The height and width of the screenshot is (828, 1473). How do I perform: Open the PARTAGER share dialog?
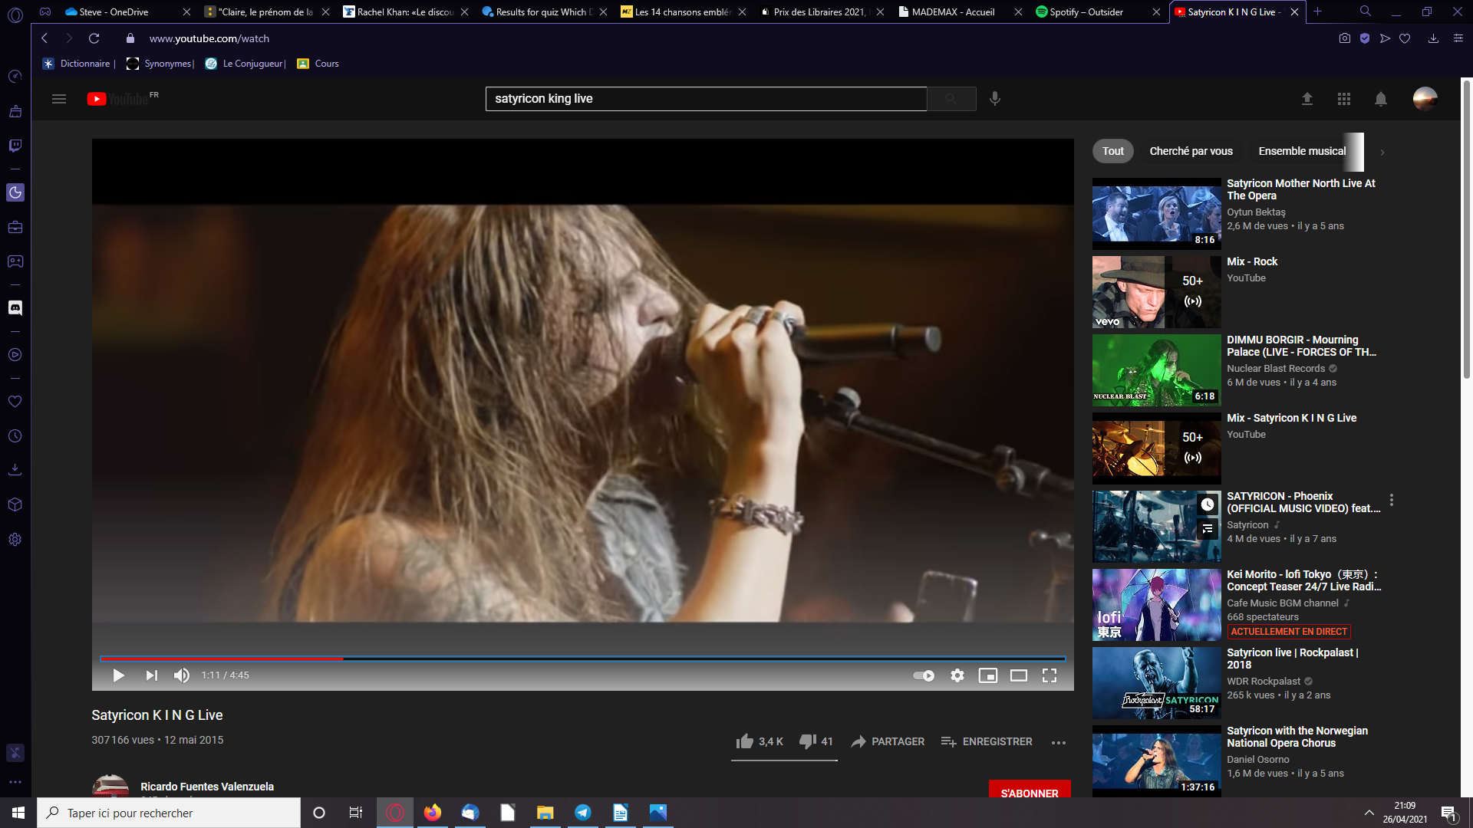point(888,741)
